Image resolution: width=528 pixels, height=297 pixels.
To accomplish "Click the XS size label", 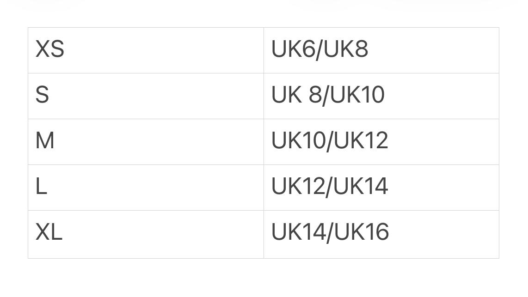I will pyautogui.click(x=49, y=49).
